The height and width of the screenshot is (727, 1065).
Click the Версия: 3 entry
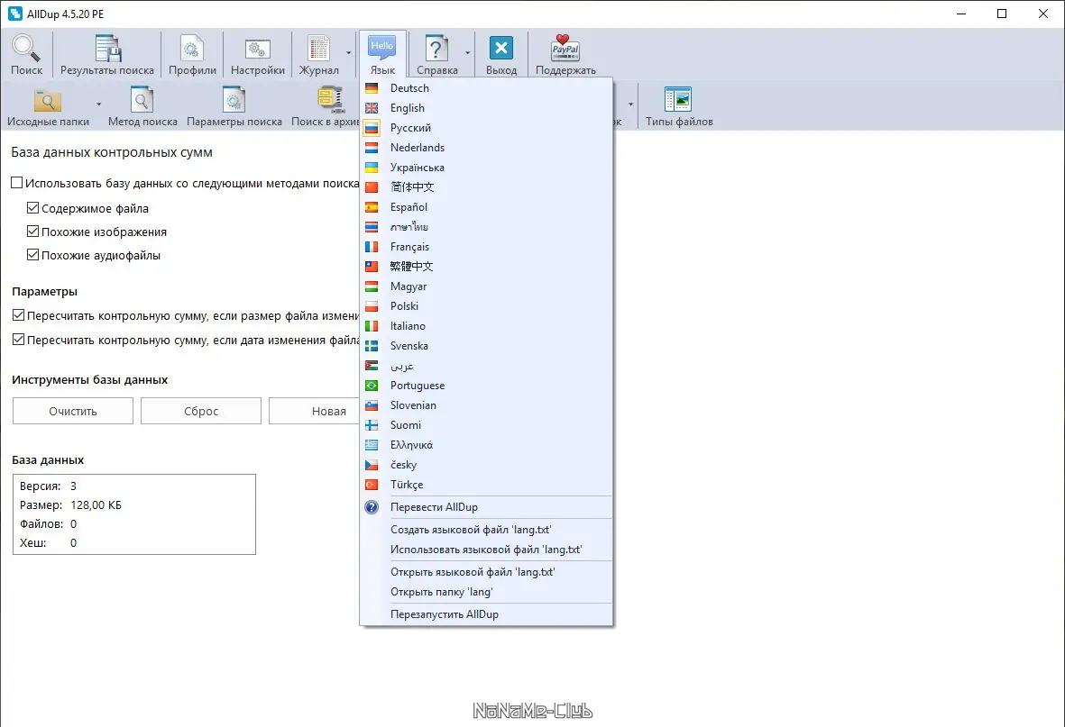click(x=48, y=486)
